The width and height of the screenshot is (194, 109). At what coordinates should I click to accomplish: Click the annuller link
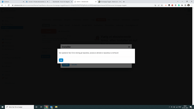click(x=74, y=65)
